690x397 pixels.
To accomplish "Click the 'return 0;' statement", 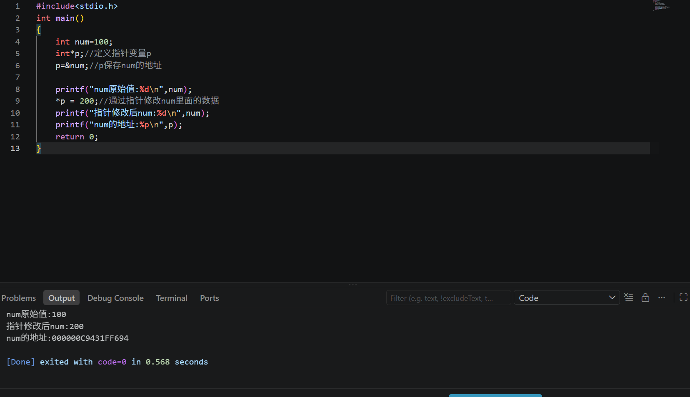I will (77, 137).
